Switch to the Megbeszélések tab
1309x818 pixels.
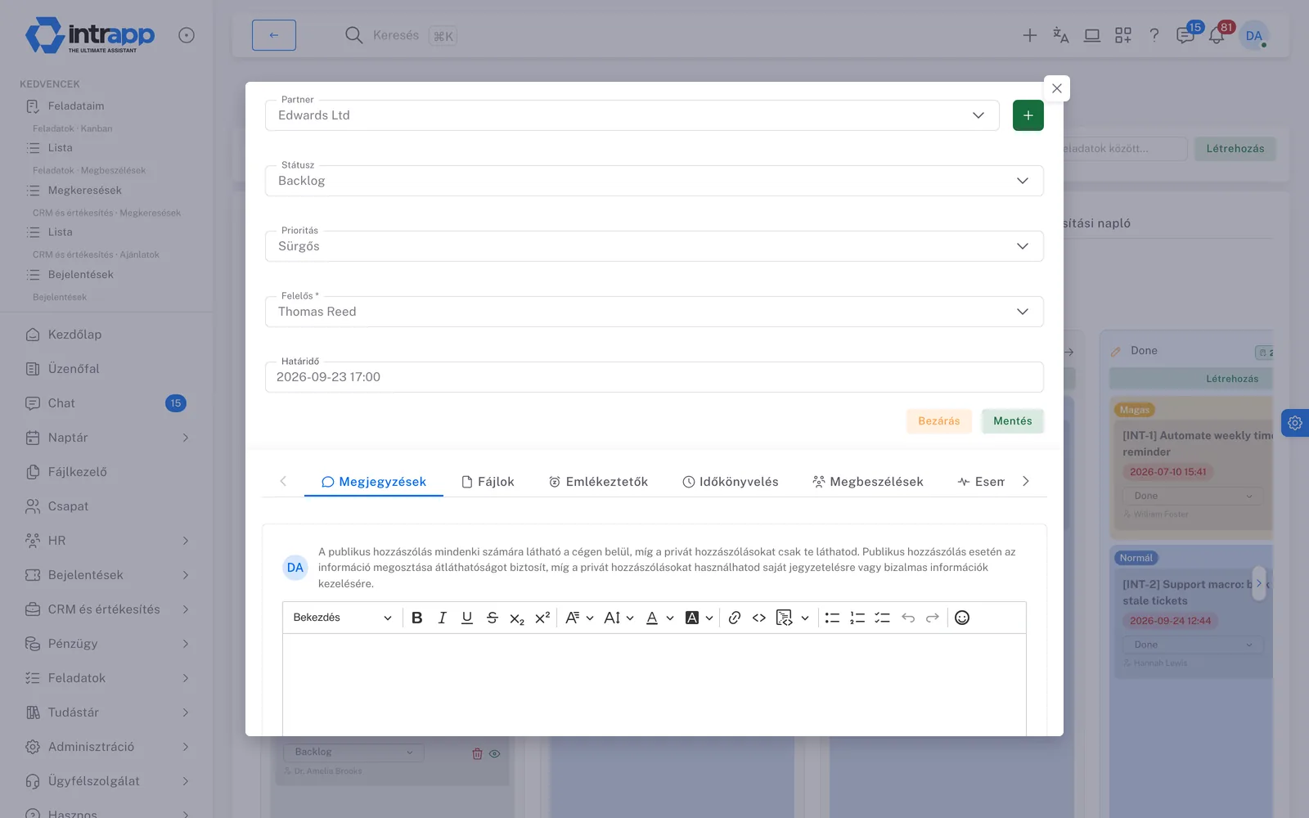tap(868, 482)
